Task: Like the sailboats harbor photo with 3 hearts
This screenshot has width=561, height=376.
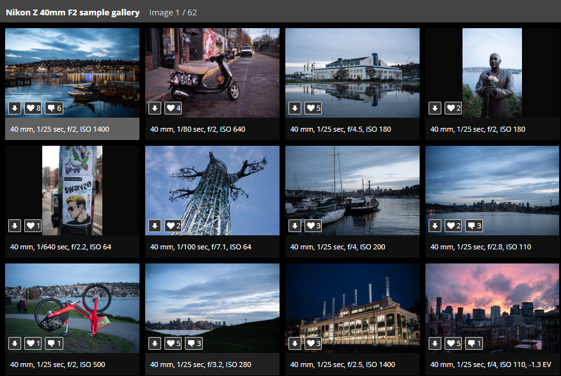Action: pos(313,225)
